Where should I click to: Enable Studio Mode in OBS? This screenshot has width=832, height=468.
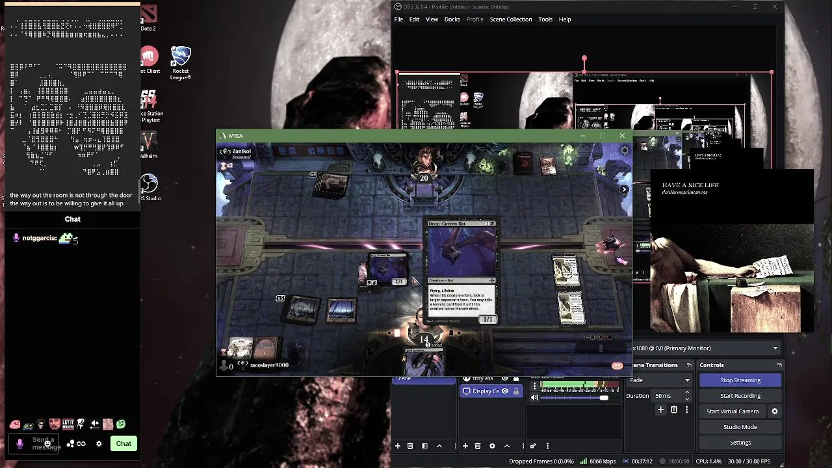coord(740,427)
